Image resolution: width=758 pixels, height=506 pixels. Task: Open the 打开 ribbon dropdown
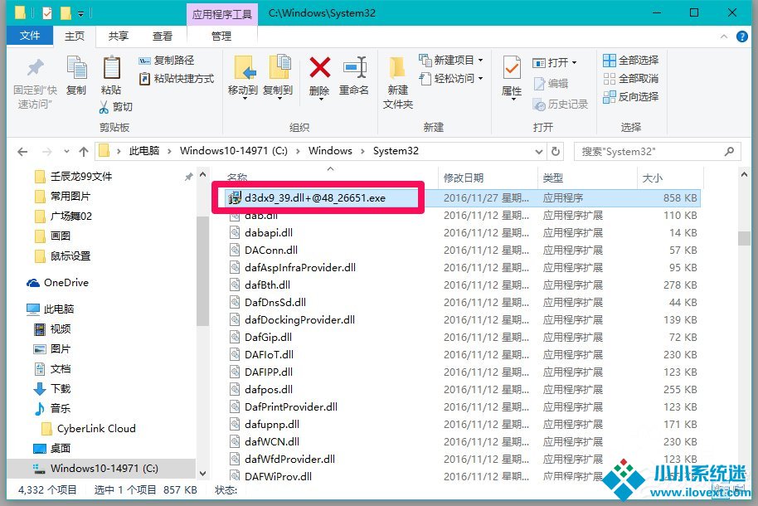555,62
